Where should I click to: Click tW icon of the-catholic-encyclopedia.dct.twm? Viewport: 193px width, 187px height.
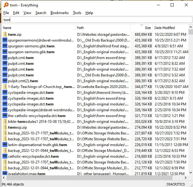pos(5,116)
